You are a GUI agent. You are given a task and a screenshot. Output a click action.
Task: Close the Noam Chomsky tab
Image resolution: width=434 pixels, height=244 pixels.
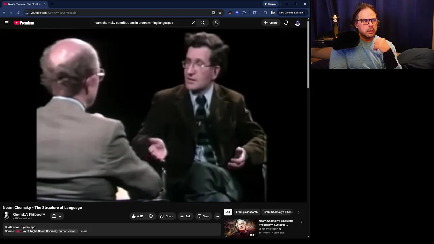(45, 4)
